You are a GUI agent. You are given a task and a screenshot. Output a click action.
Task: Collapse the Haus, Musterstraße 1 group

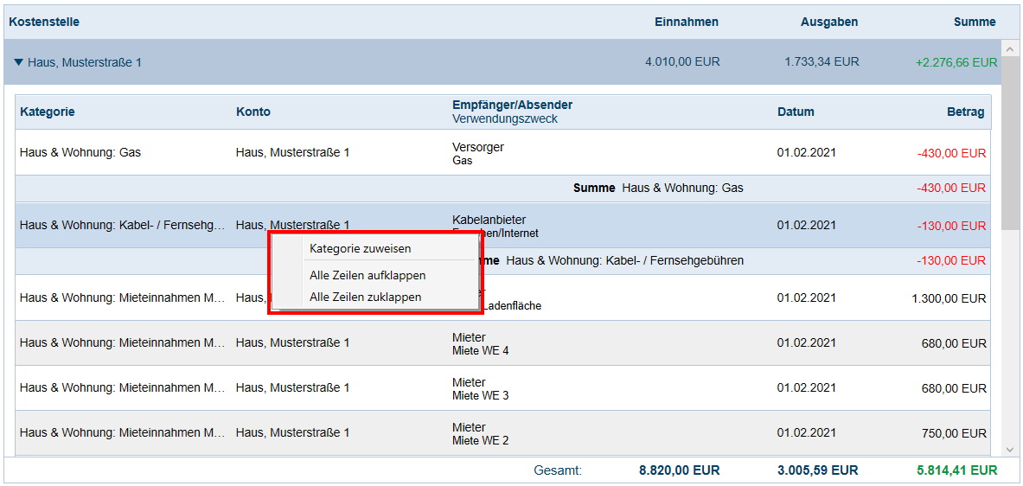[19, 62]
